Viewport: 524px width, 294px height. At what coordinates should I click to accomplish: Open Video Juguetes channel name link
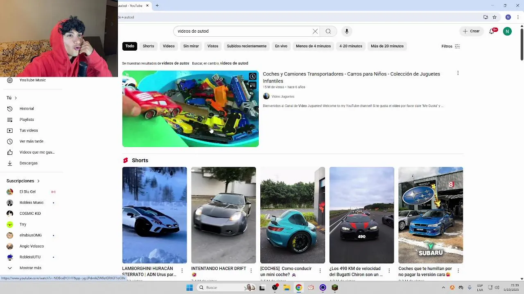283,96
